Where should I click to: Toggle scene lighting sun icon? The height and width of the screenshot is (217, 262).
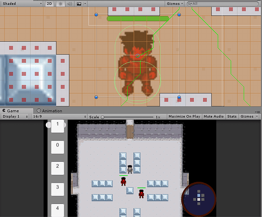click(60, 3)
